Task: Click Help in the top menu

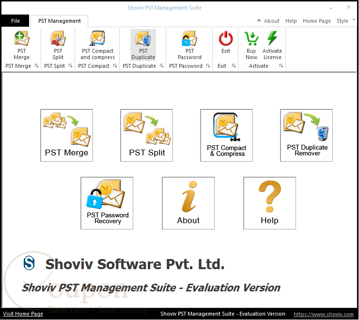Action: coord(291,21)
